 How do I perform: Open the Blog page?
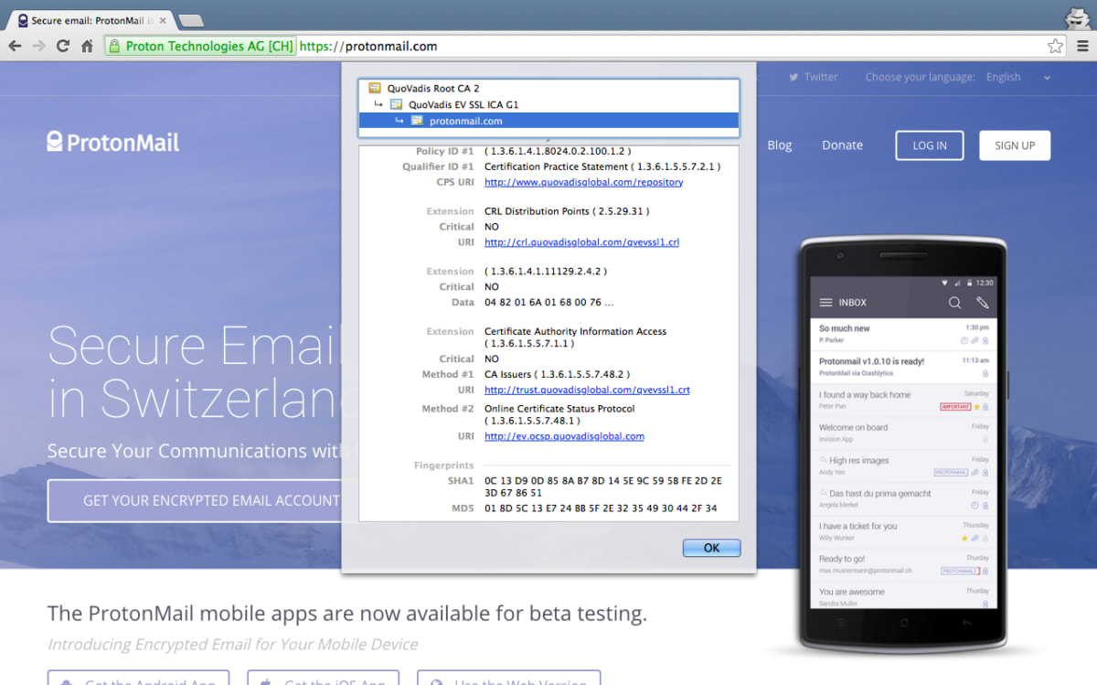(780, 144)
